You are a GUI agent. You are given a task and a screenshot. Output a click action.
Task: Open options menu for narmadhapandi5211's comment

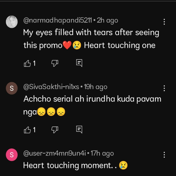coord(164,22)
